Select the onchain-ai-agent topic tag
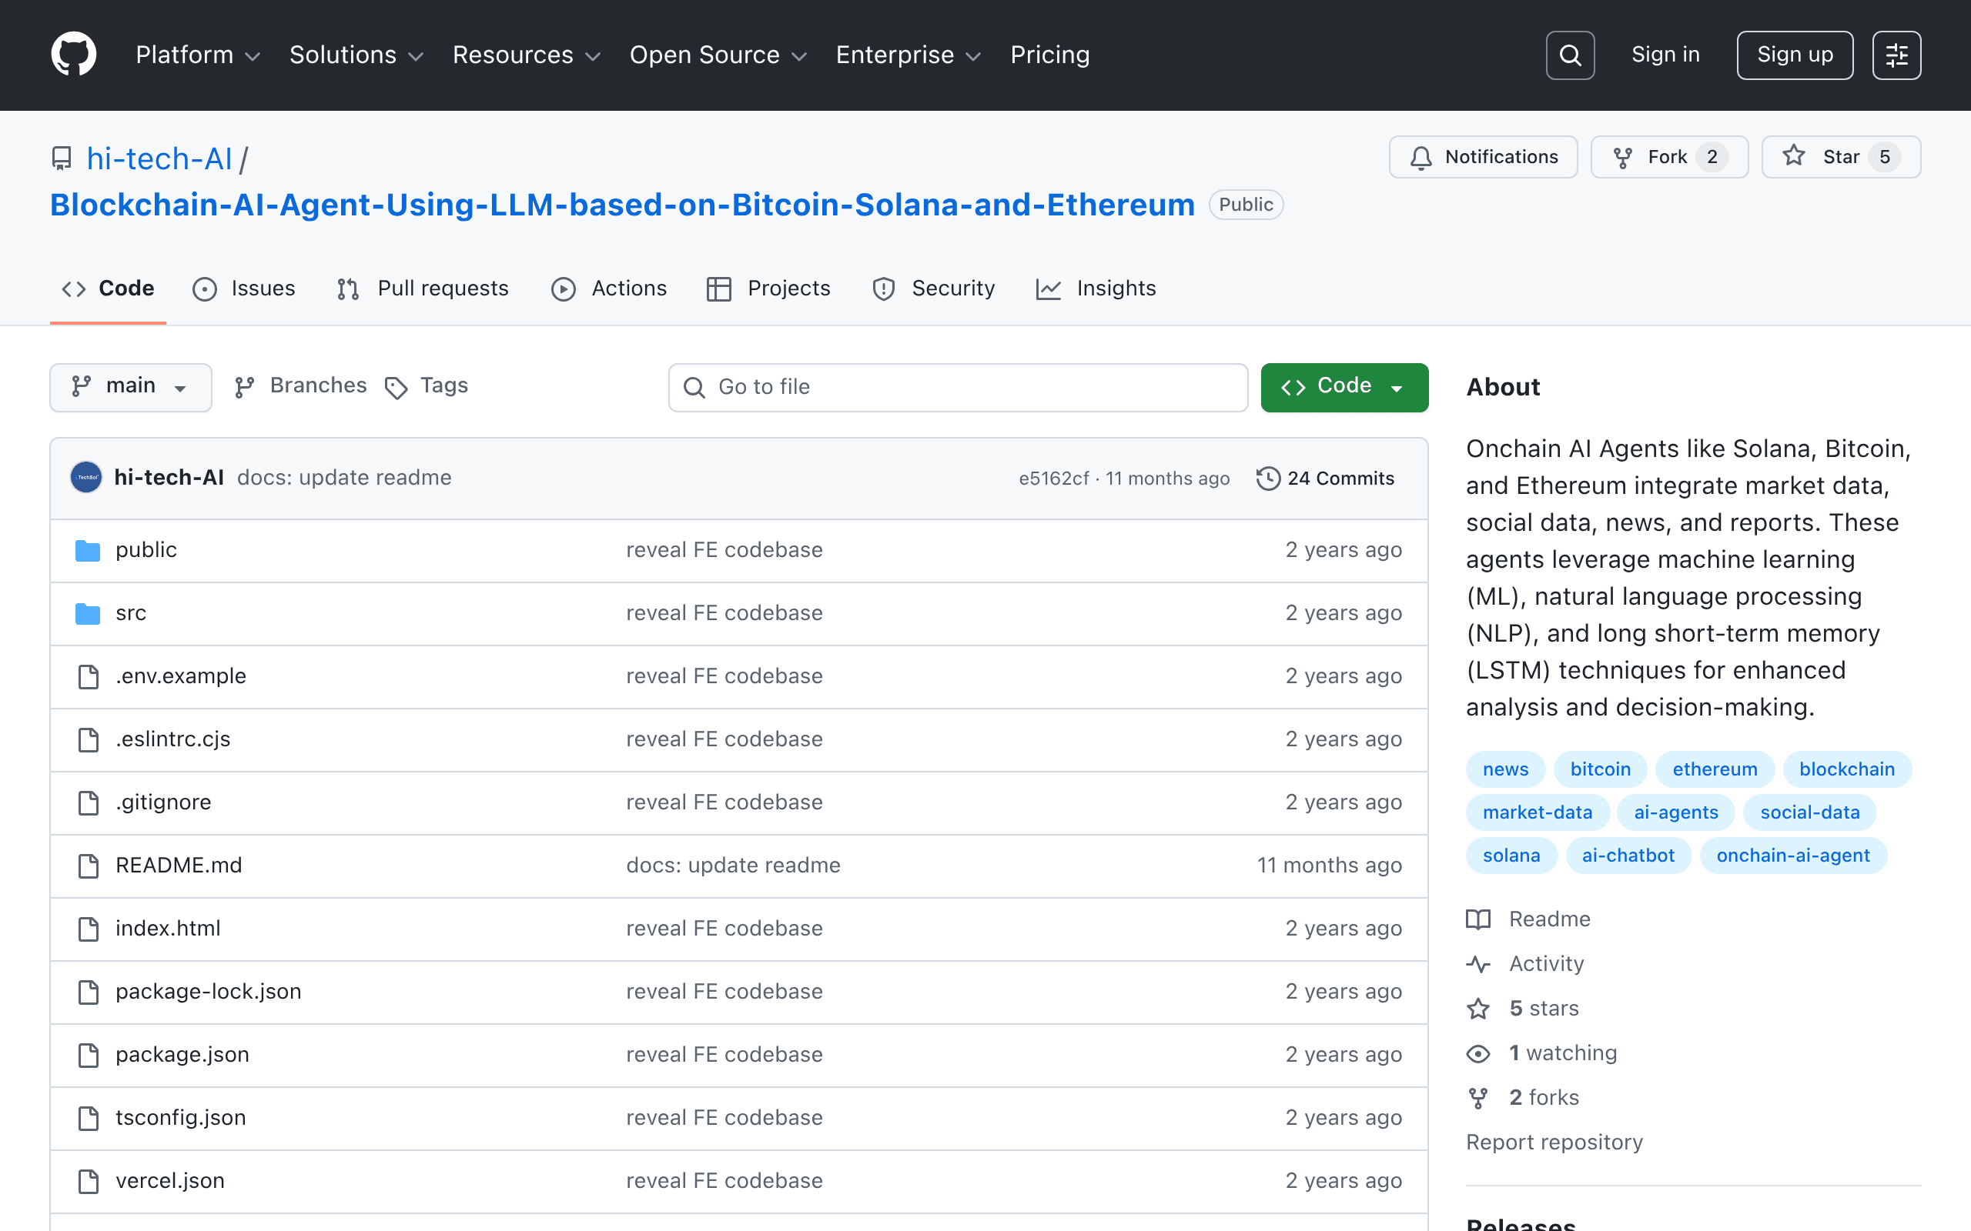Image resolution: width=1971 pixels, height=1231 pixels. coord(1792,856)
